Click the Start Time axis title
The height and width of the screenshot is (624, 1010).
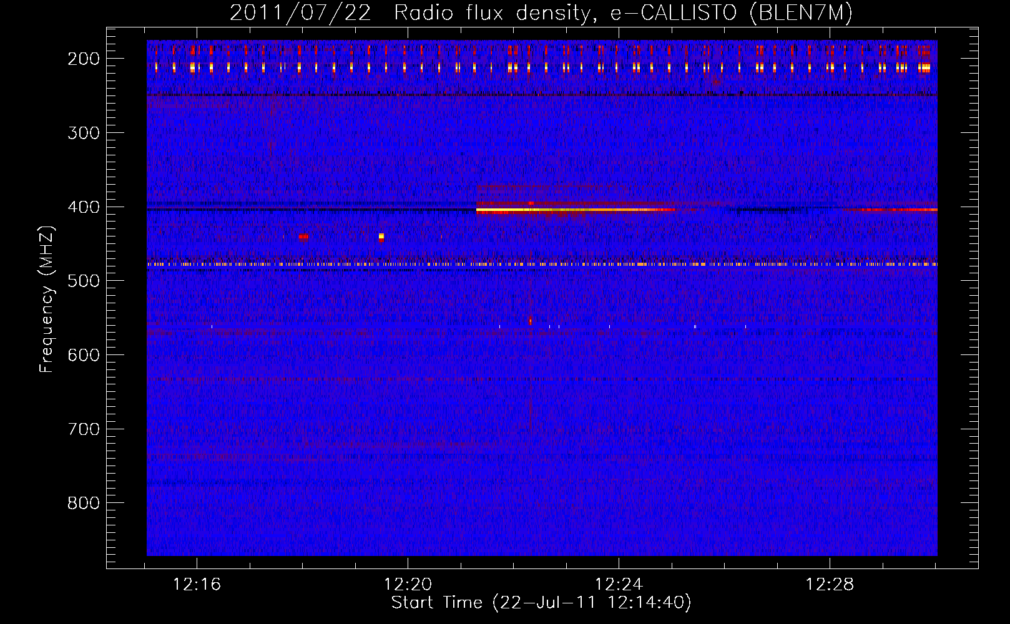click(541, 603)
